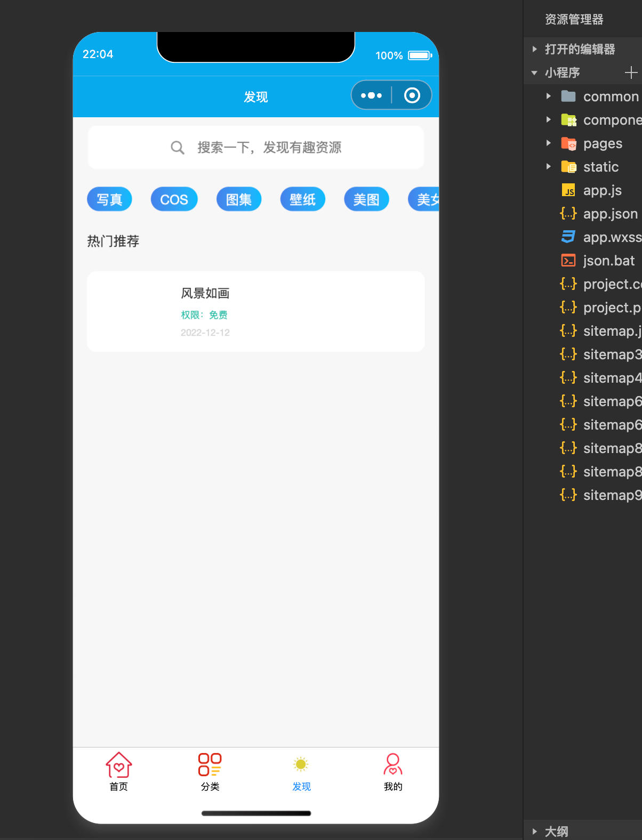Select the COS category tag
Image resolution: width=642 pixels, height=840 pixels.
pyautogui.click(x=174, y=199)
